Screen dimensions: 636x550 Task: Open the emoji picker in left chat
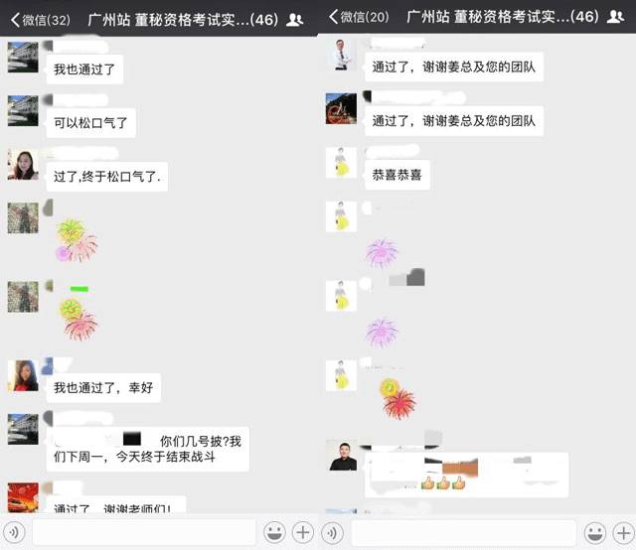click(274, 532)
